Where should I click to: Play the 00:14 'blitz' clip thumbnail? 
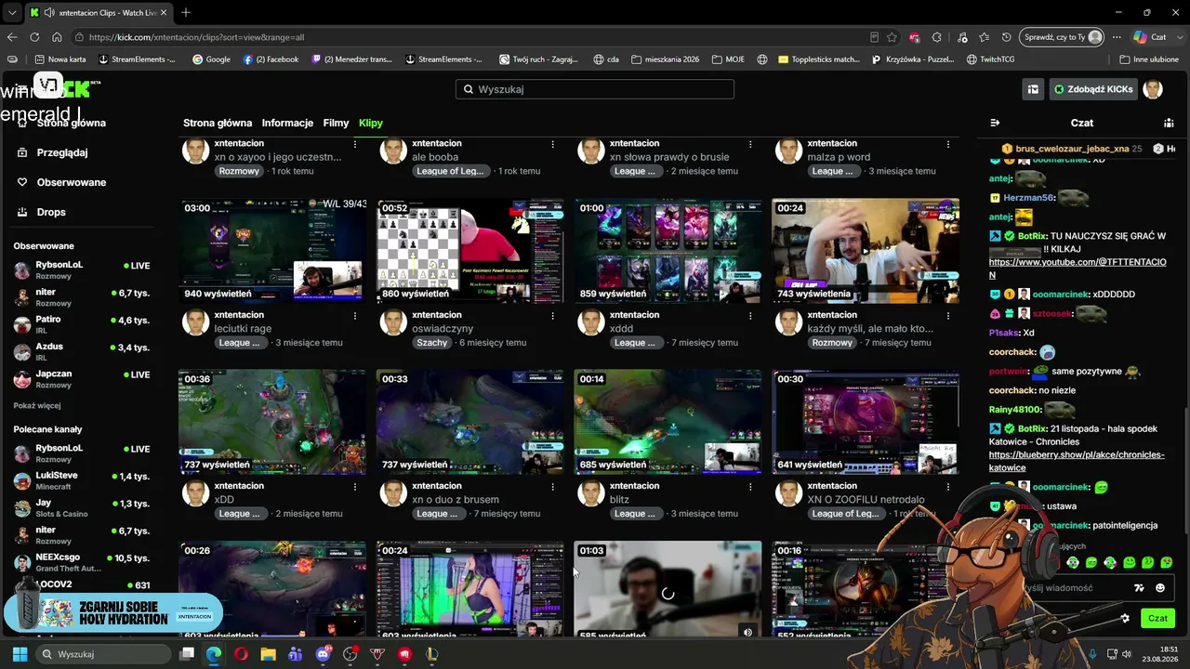pos(668,422)
